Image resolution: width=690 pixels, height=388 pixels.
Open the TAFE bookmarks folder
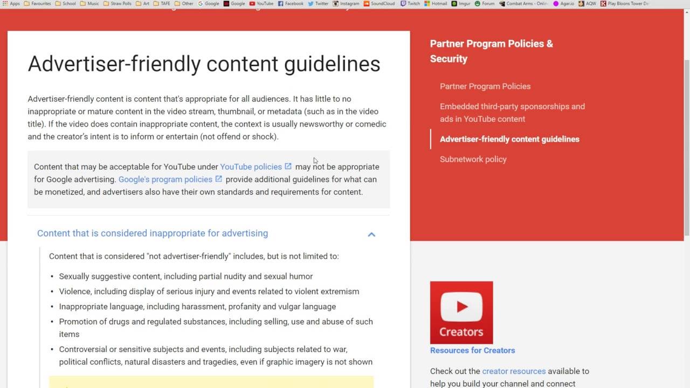(162, 3)
